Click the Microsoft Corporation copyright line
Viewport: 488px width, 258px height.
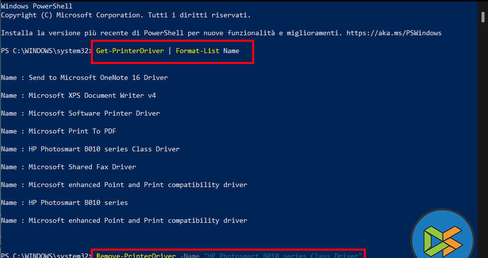coord(126,15)
